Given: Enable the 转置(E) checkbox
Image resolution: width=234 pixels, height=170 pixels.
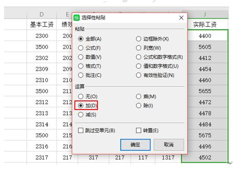Looking at the screenshot, I should click(x=147, y=130).
